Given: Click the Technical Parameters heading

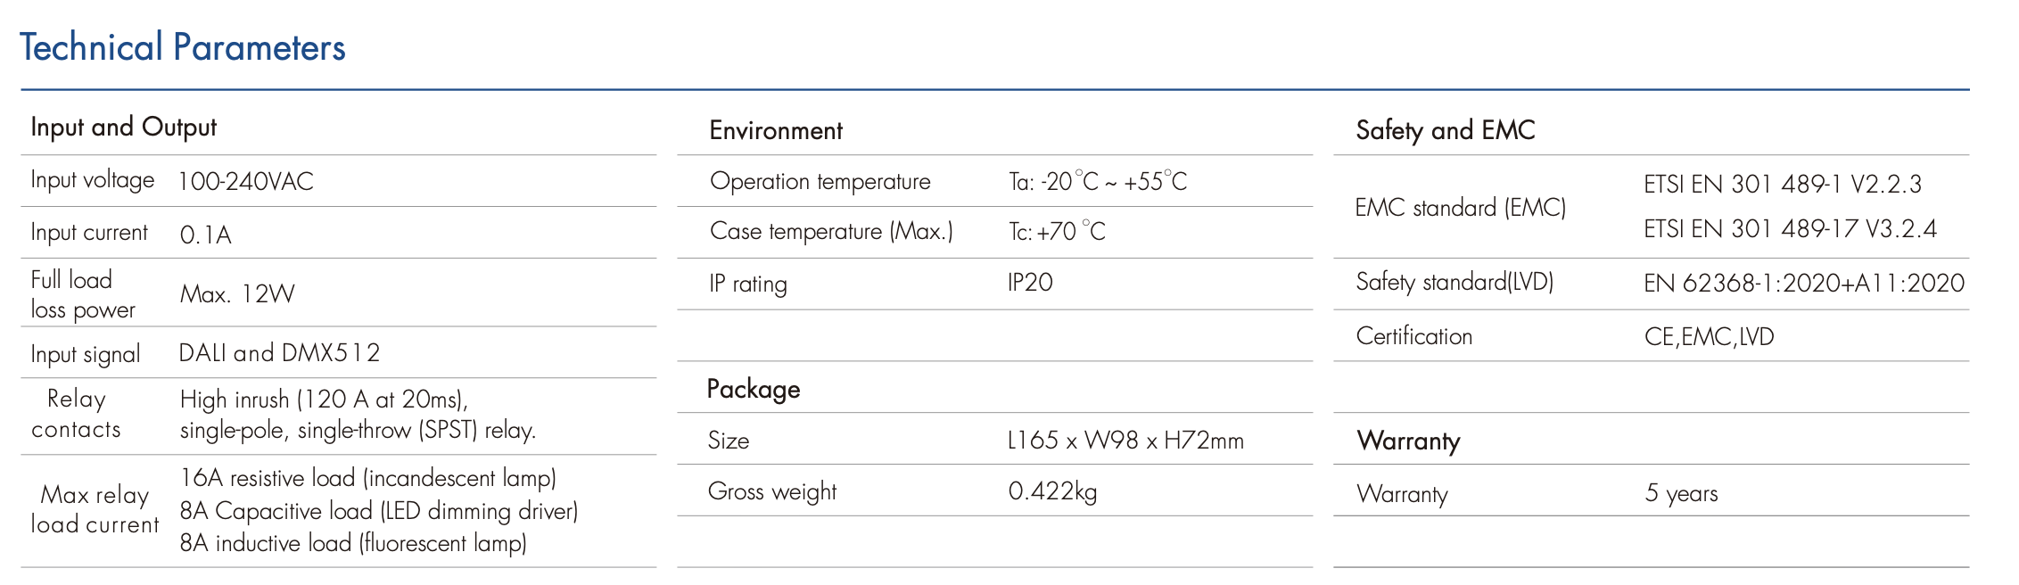Looking at the screenshot, I should [x=183, y=47].
